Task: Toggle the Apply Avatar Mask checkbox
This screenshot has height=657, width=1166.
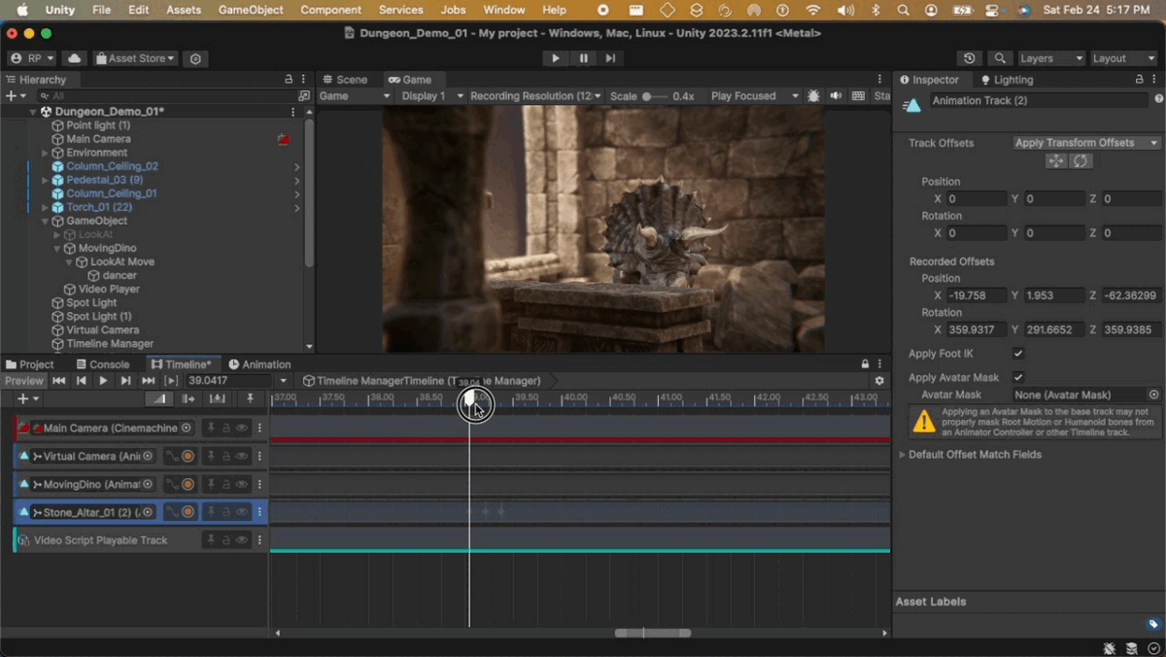Action: point(1018,377)
